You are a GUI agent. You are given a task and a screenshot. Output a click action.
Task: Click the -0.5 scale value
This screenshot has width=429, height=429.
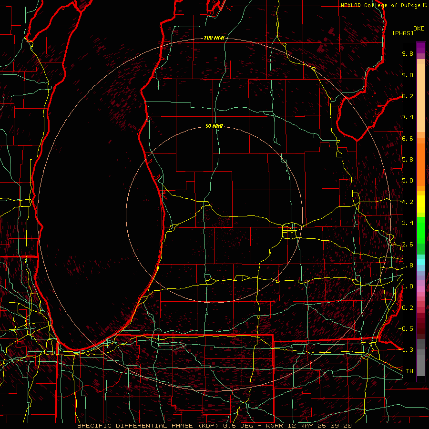click(x=406, y=328)
